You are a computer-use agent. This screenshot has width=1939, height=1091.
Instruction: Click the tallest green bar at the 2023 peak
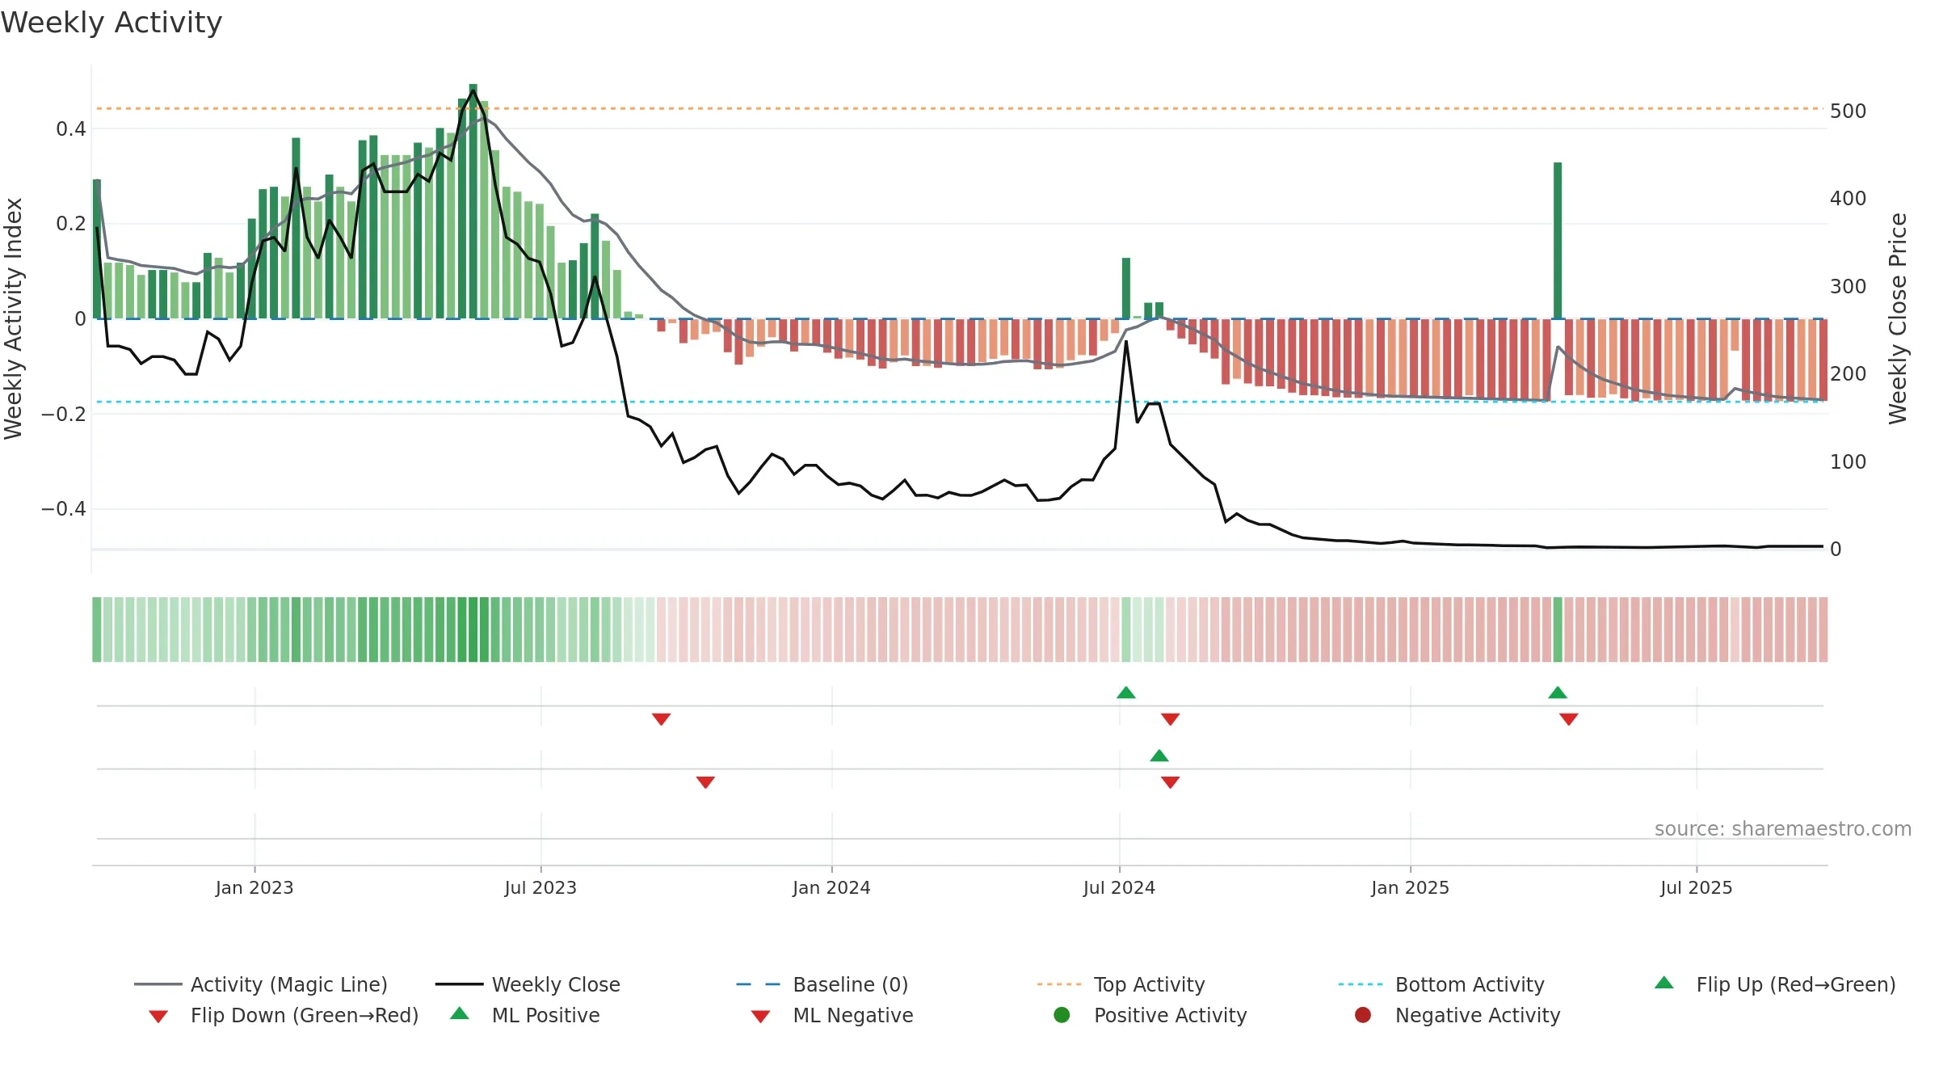pos(473,201)
